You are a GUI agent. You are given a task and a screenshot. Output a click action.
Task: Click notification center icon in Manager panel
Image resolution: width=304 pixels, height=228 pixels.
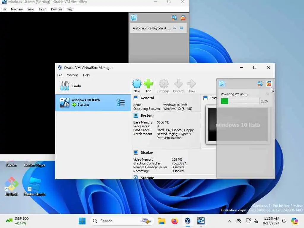pyautogui.click(x=222, y=84)
